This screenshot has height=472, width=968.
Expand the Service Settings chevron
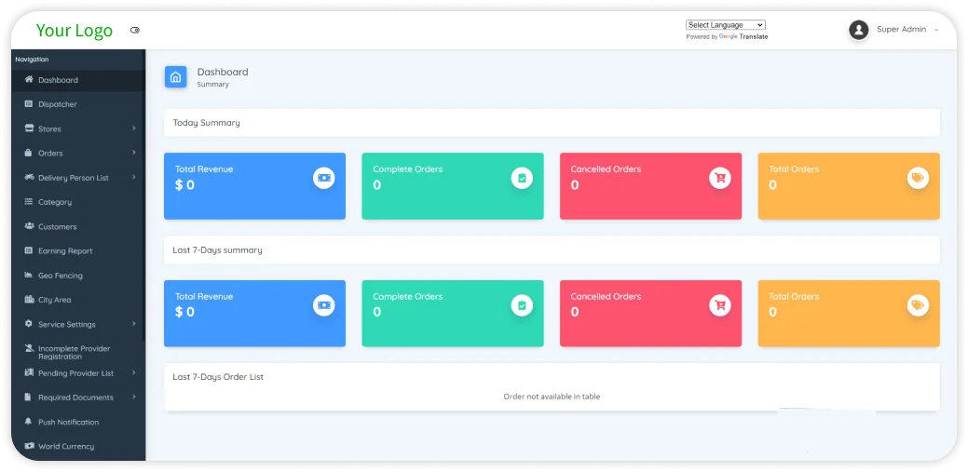(x=134, y=324)
